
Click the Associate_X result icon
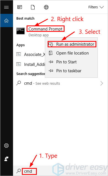tap(19, 54)
